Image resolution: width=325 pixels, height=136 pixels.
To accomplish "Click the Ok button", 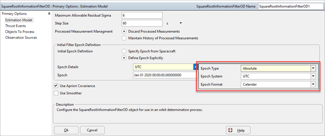I will click(x=66, y=130).
